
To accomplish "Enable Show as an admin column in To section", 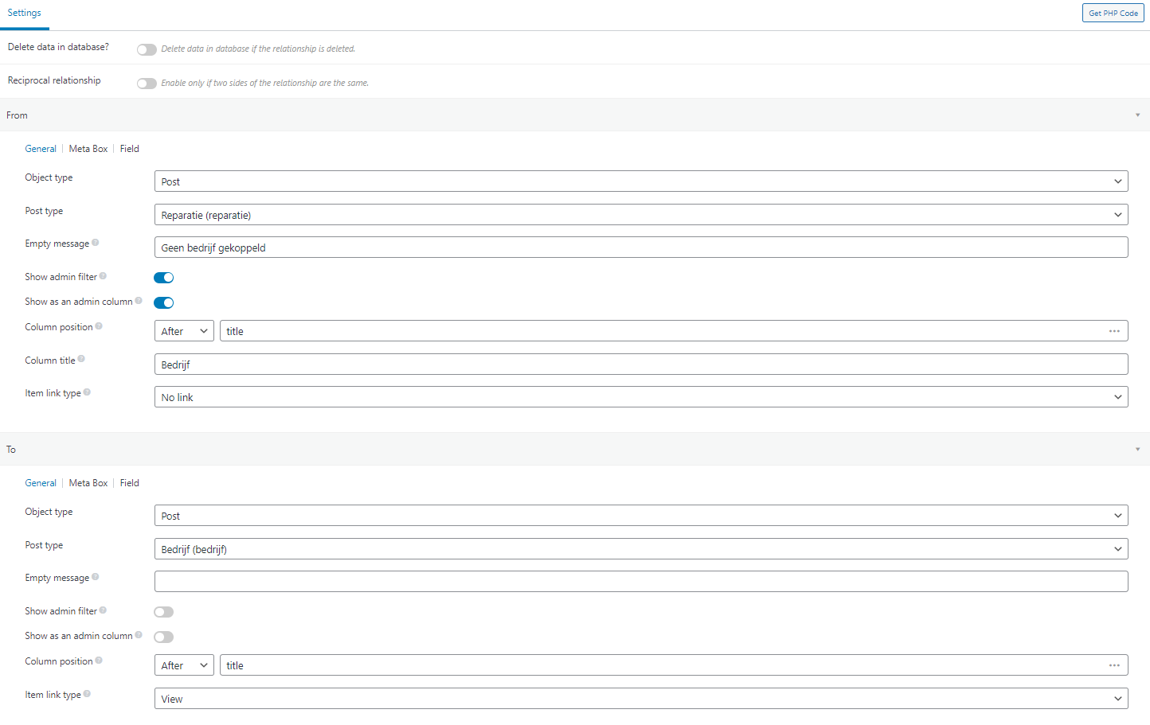I will point(163,637).
